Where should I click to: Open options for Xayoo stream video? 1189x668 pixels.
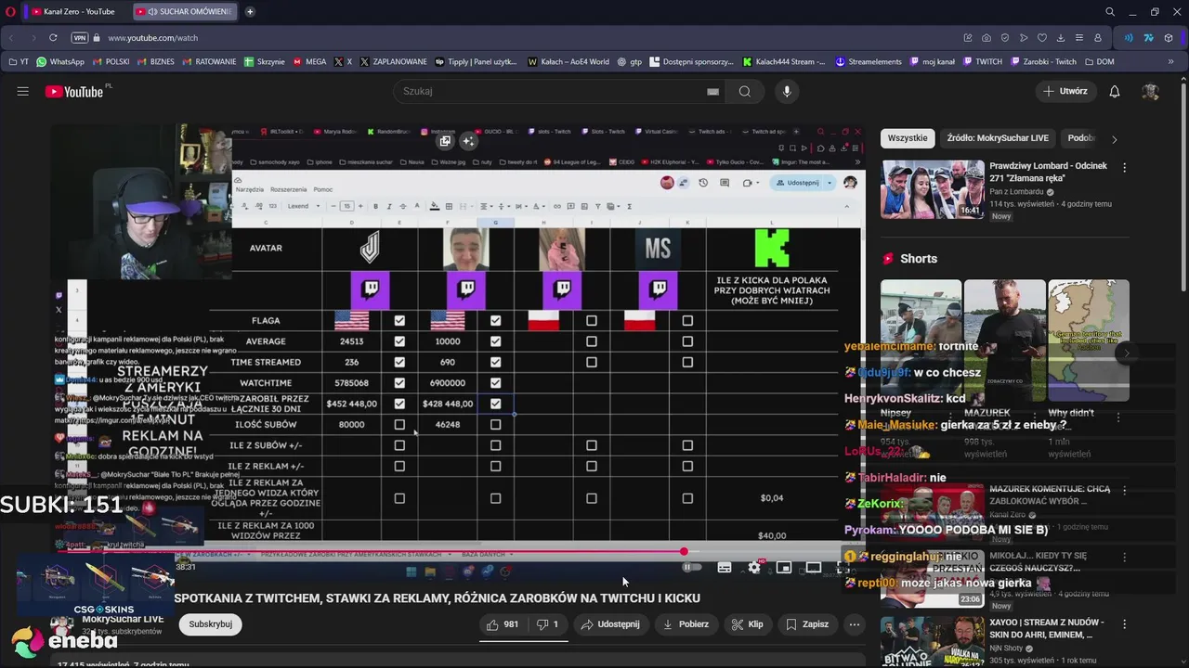[x=1124, y=624]
